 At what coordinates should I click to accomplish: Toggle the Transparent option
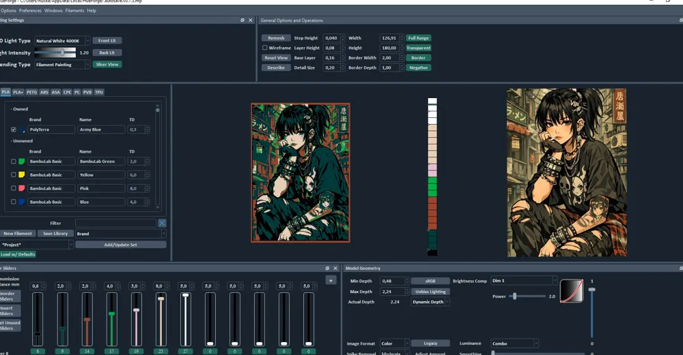tap(418, 48)
